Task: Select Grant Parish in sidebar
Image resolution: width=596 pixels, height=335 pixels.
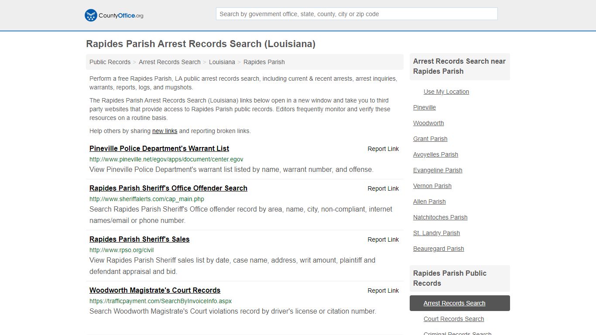Action: (430, 139)
